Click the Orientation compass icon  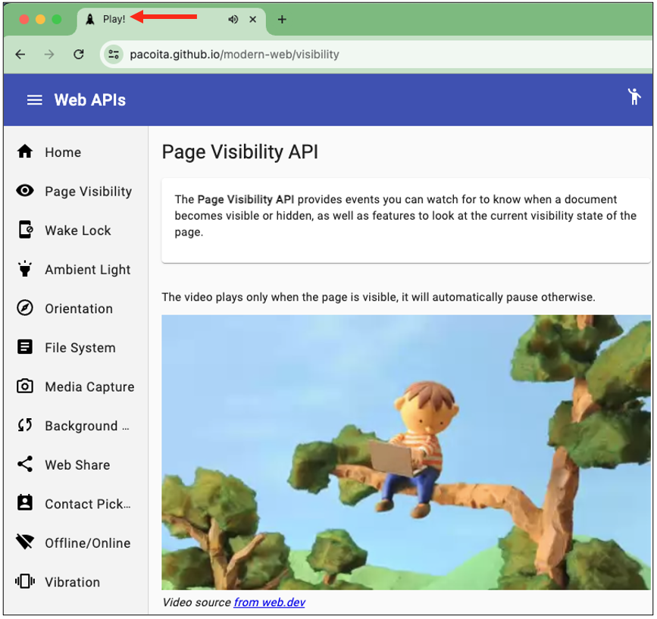coord(25,308)
